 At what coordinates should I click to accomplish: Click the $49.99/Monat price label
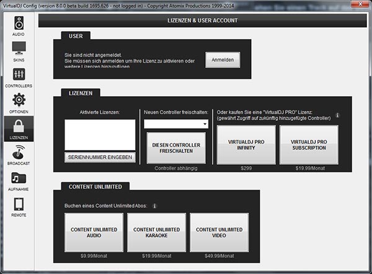pyautogui.click(x=219, y=256)
